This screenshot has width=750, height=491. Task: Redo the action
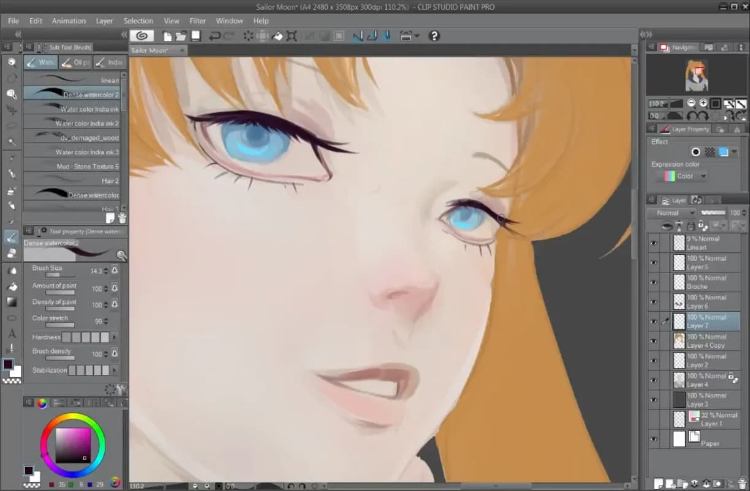(229, 36)
